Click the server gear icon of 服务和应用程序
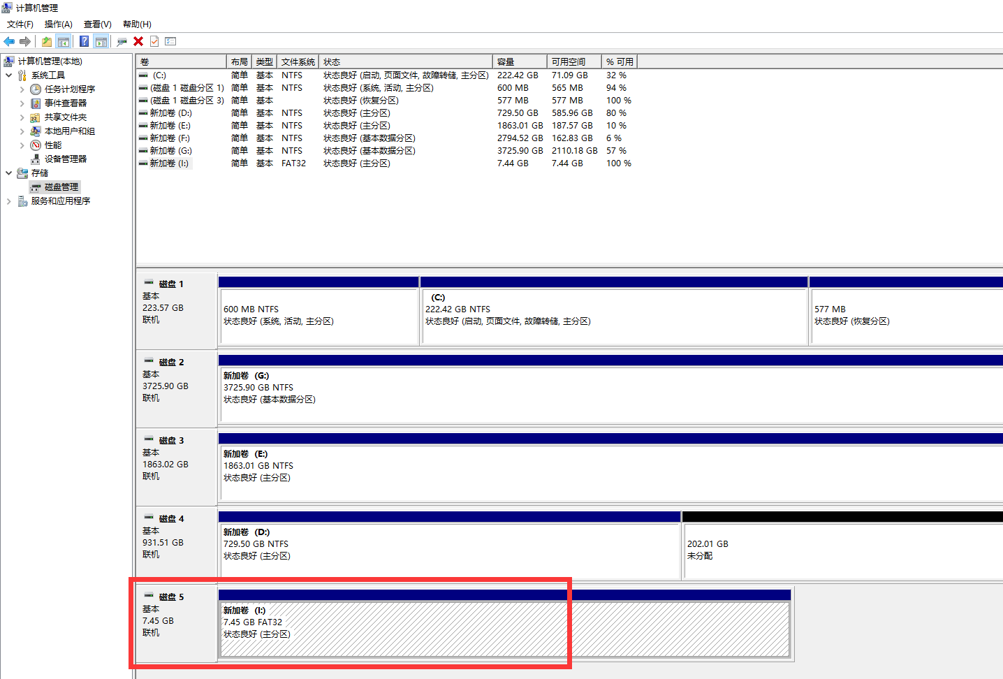Screen dimensions: 1003x679 click(22, 201)
